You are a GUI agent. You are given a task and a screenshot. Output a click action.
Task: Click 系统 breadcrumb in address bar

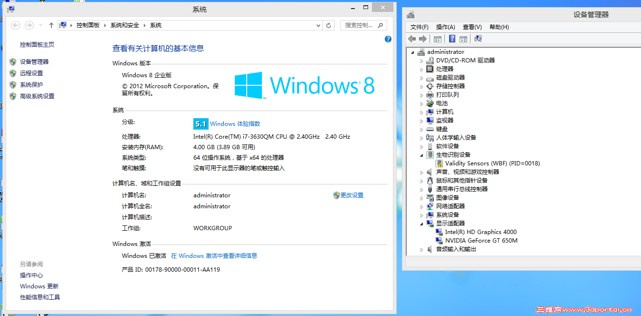tap(156, 25)
